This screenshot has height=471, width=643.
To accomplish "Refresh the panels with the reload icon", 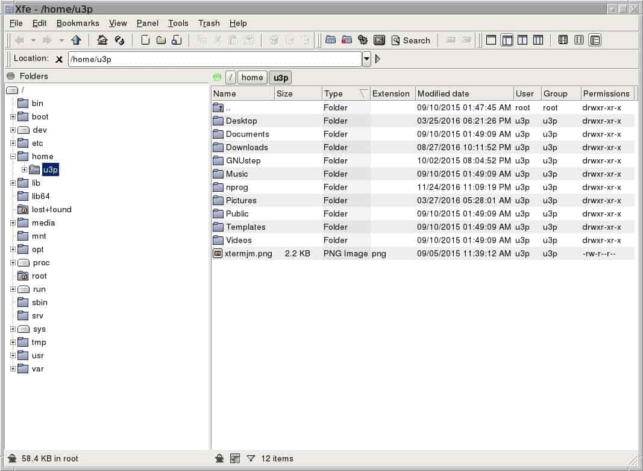I will pyautogui.click(x=119, y=40).
